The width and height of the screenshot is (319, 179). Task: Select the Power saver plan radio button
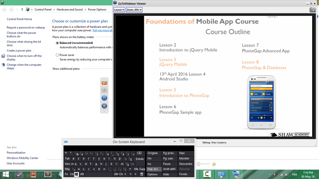click(x=57, y=55)
